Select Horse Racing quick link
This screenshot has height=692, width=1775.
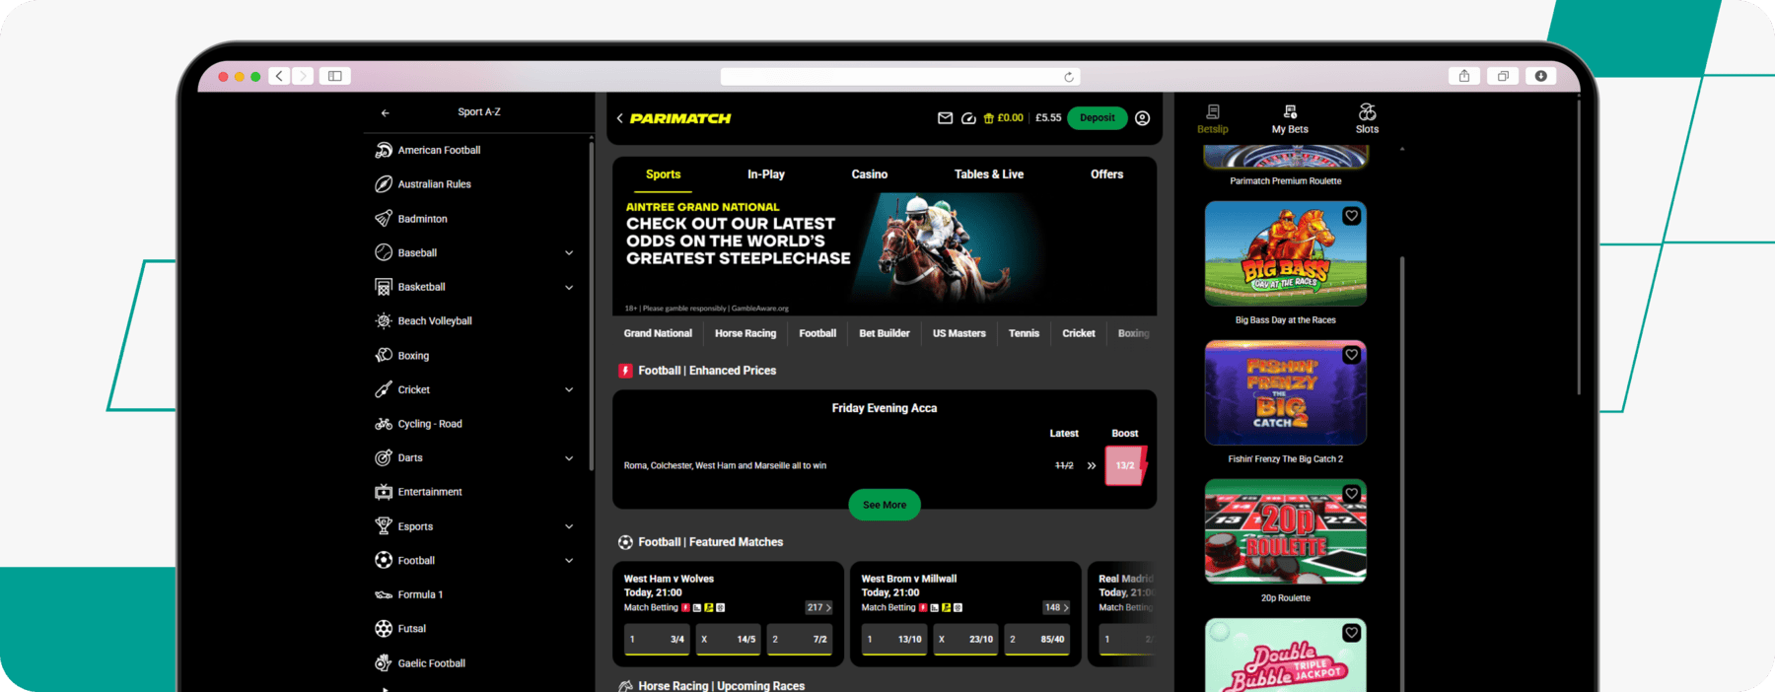click(x=745, y=333)
